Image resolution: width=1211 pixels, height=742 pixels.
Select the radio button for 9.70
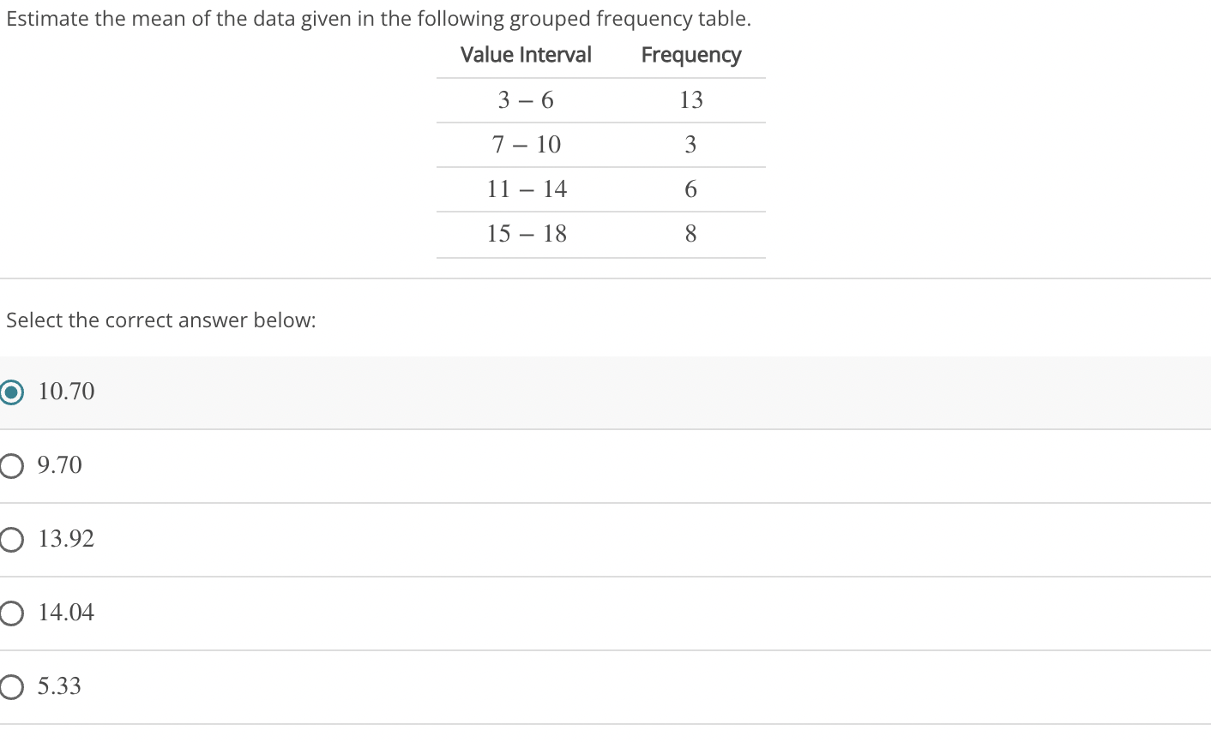point(11,465)
